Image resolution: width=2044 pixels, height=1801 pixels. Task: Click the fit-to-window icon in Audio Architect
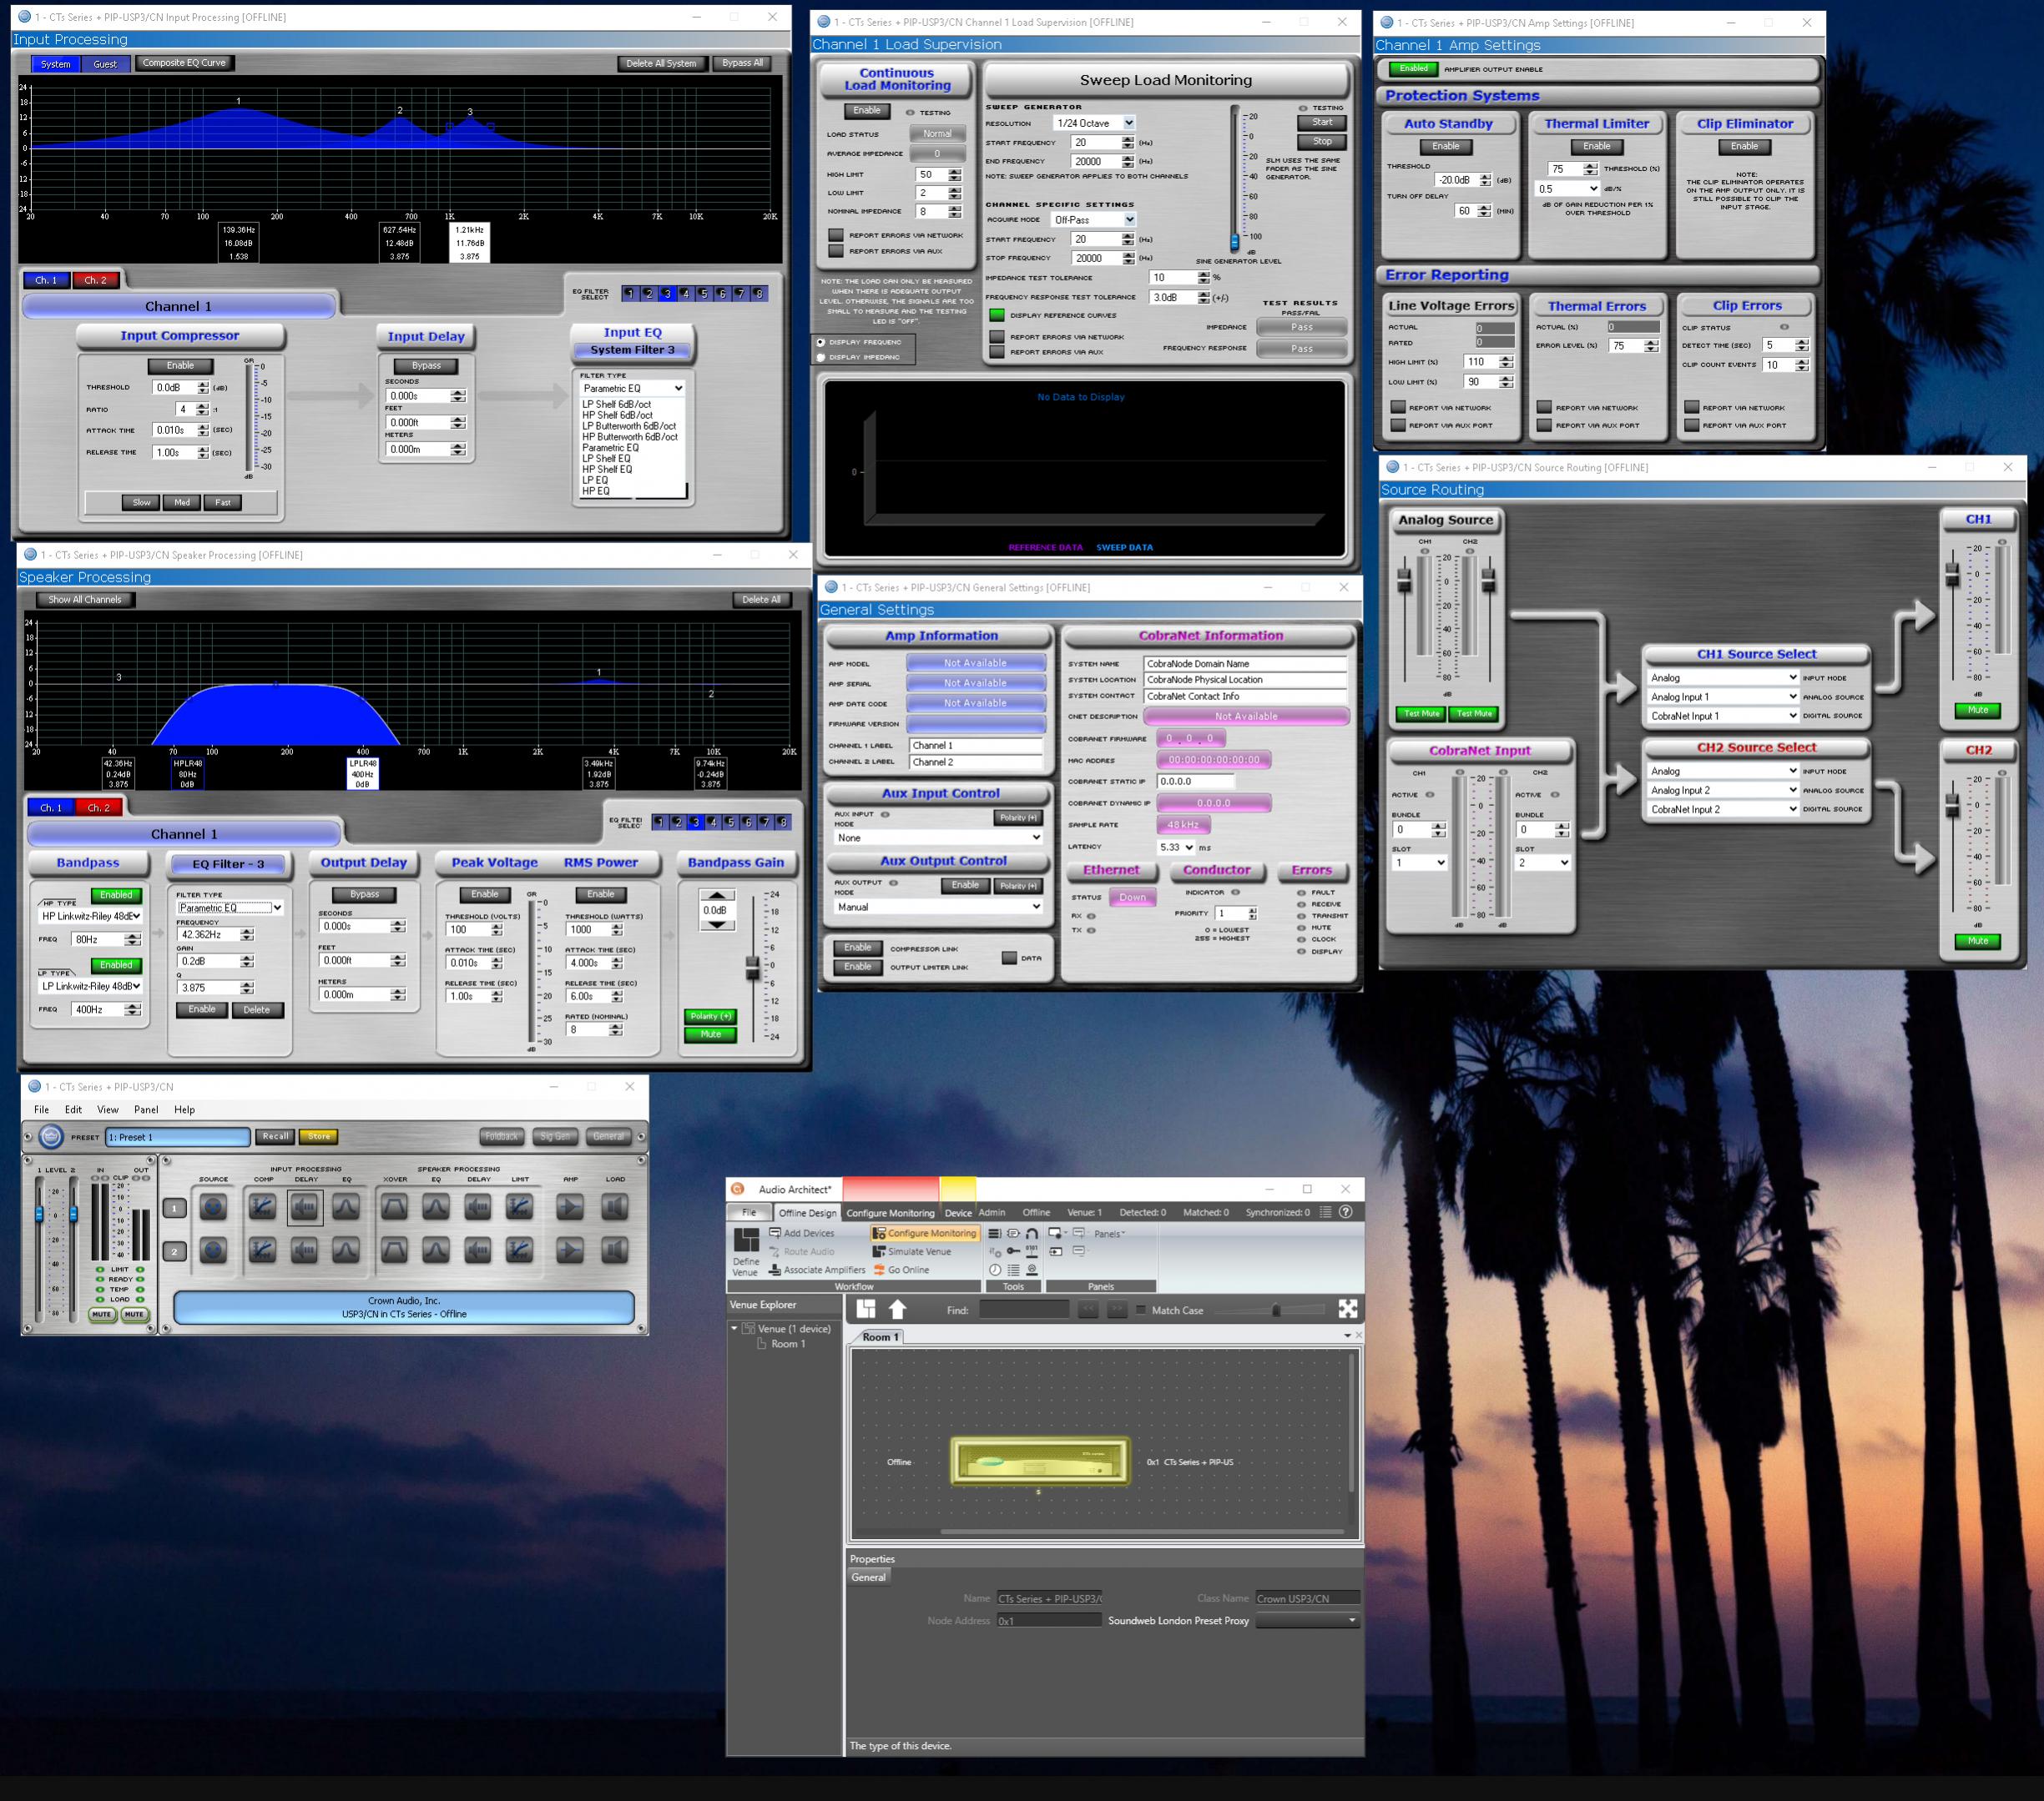click(1348, 1310)
